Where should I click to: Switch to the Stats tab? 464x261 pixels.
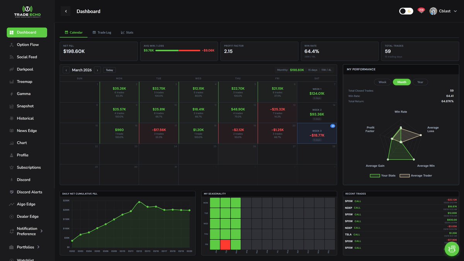(127, 32)
